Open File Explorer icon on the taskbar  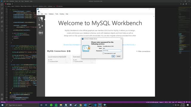tap(61, 105)
